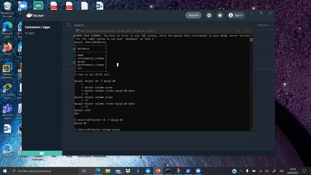Open Images section in Docker sidebar

click(30, 33)
